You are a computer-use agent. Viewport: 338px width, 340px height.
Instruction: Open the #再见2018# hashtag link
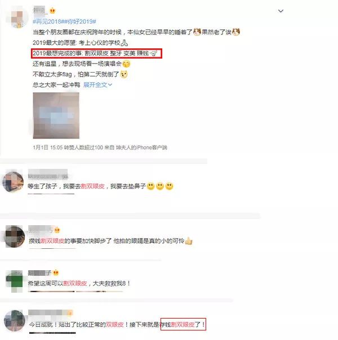tap(48, 21)
